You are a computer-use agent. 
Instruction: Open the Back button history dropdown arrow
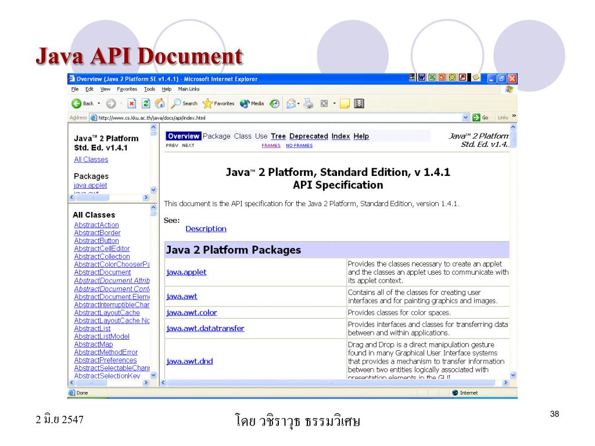99,103
